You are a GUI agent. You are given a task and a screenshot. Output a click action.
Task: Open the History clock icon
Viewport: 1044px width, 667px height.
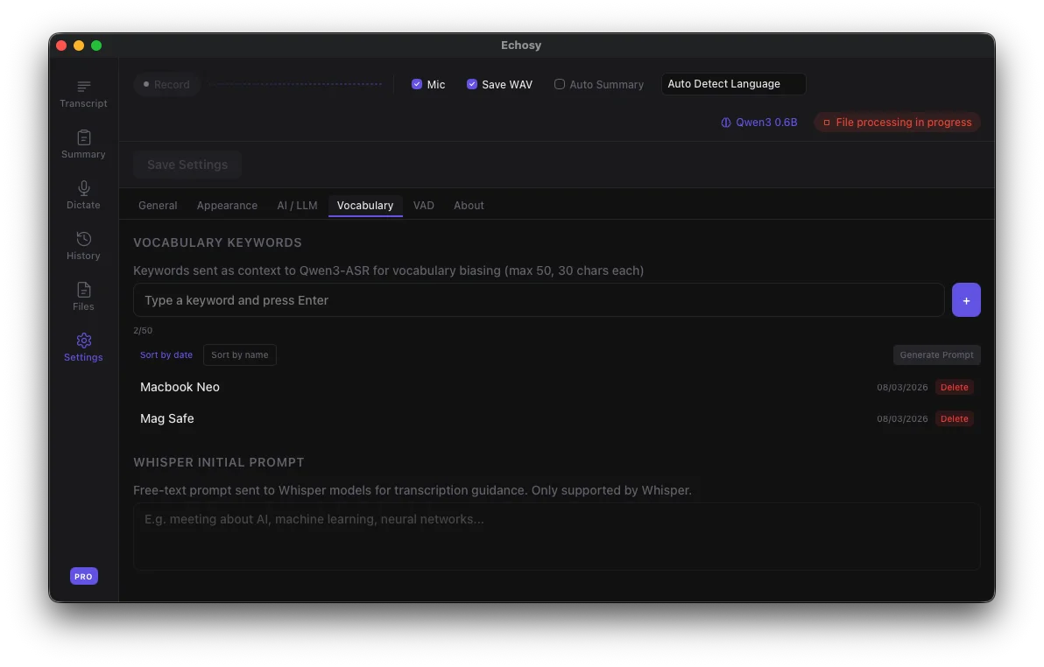[83, 239]
